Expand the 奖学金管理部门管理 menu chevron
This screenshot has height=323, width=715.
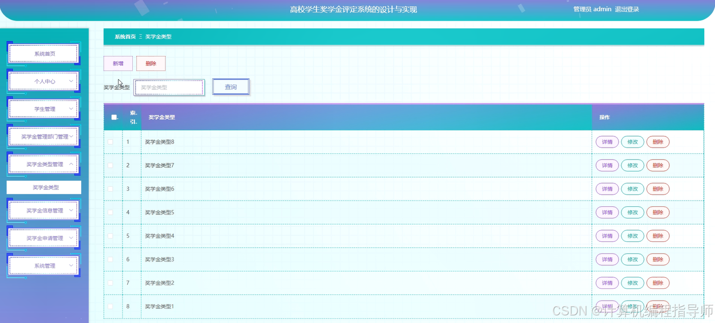tap(71, 136)
